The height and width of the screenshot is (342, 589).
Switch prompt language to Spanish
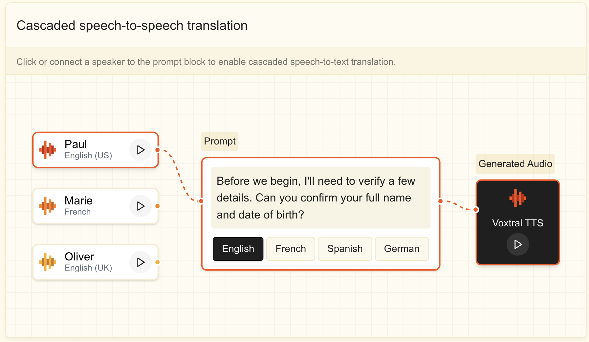tap(345, 249)
